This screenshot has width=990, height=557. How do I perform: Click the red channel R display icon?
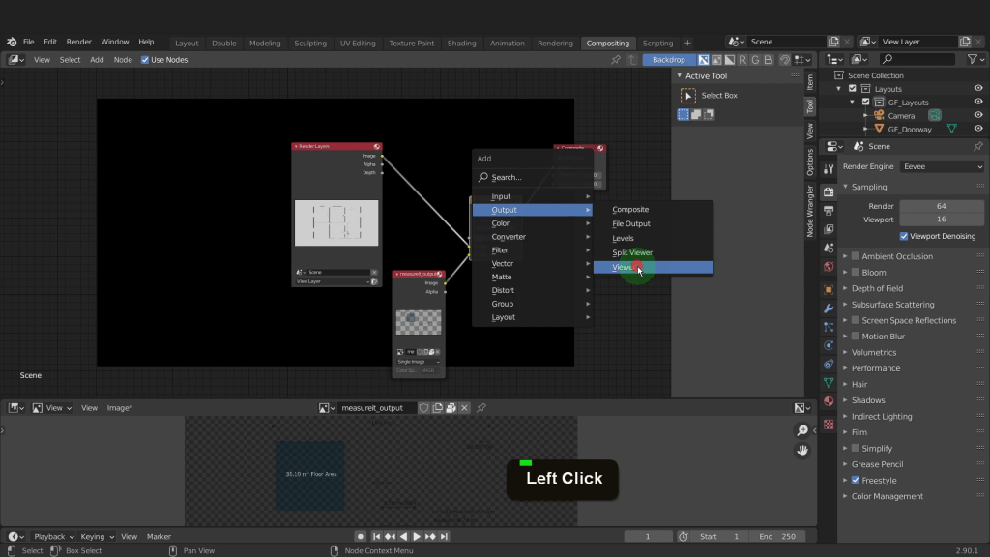tap(743, 60)
